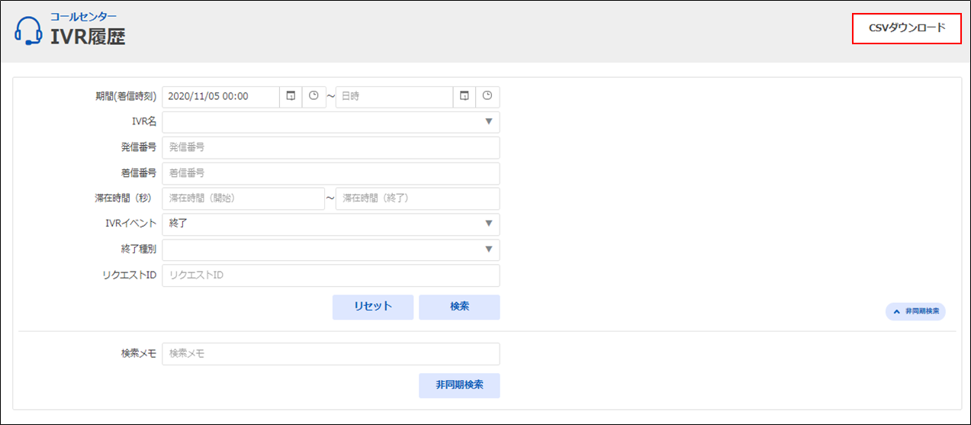The width and height of the screenshot is (971, 425).
Task: Expand the IVR名 dropdown
Action: [x=330, y=122]
